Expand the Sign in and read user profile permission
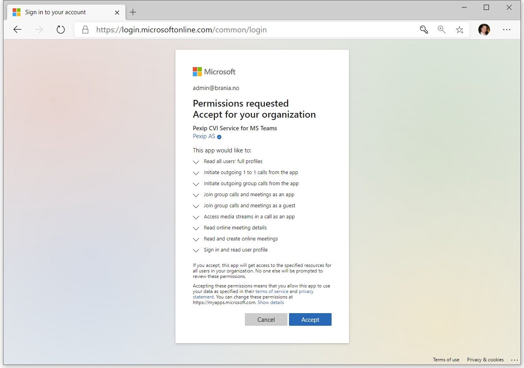524x368 pixels. tap(196, 250)
